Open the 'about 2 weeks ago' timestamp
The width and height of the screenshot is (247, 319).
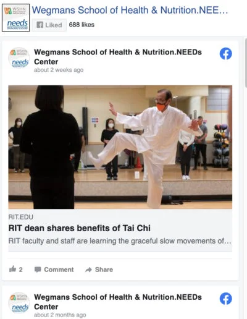tap(59, 70)
